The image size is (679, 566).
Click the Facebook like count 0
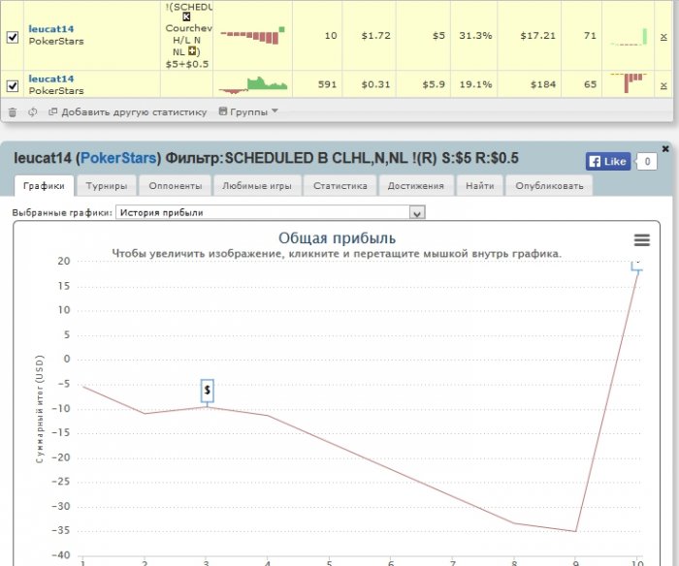pos(647,162)
